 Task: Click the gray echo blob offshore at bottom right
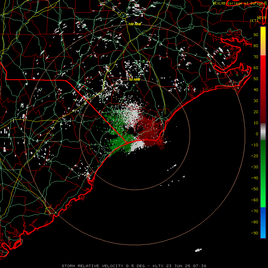tap(198, 250)
